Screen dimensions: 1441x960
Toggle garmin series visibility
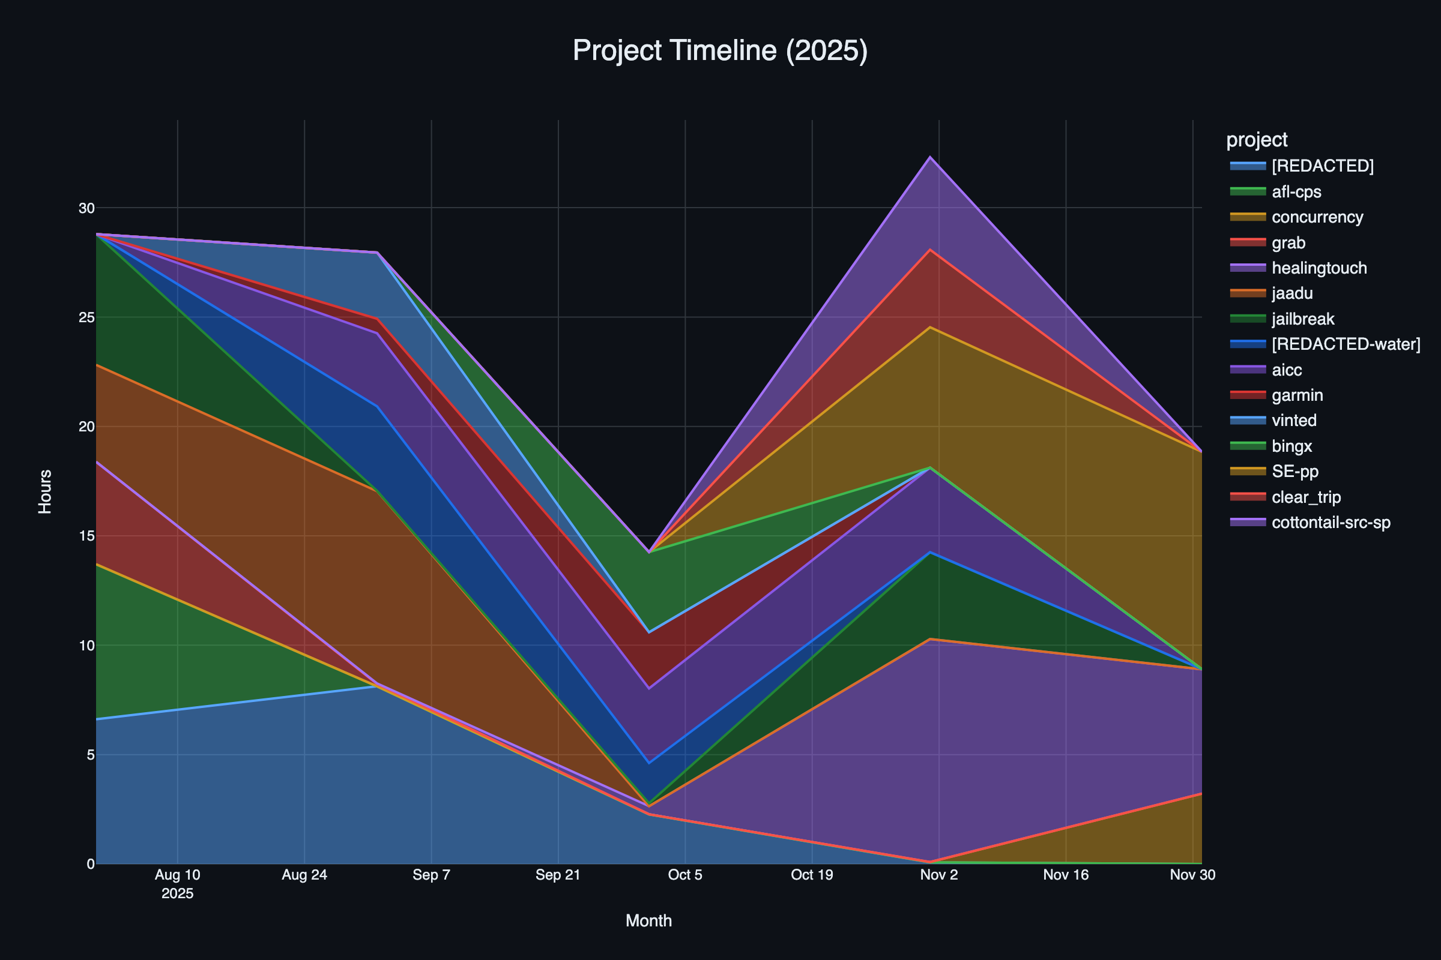[x=1296, y=395]
